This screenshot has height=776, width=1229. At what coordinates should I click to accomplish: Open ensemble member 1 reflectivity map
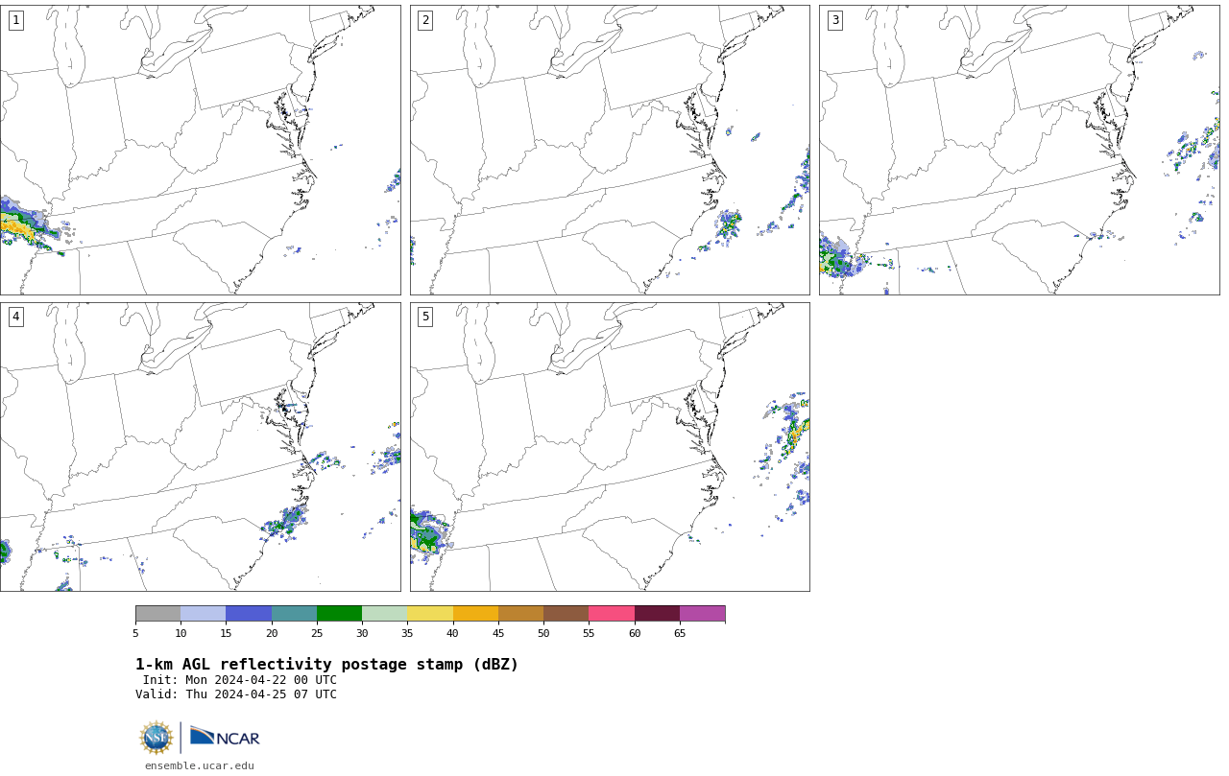(200, 150)
